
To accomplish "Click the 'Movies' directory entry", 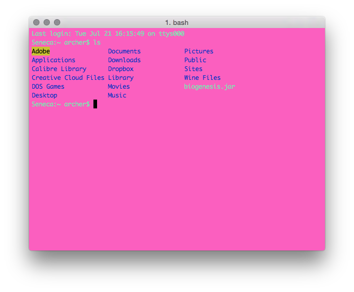I will tap(119, 87).
